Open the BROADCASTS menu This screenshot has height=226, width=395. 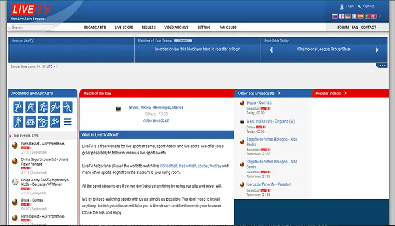95,27
